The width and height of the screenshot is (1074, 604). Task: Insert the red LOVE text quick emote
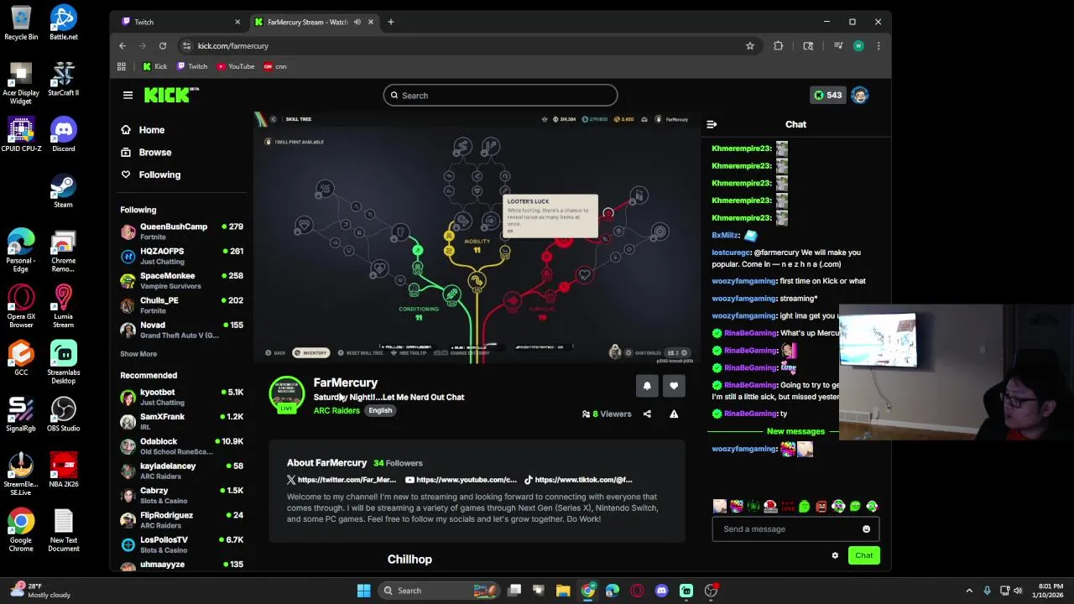787,506
